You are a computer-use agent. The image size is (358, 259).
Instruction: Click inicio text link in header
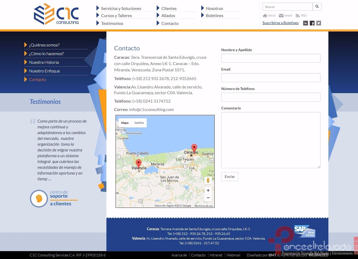pos(272,15)
